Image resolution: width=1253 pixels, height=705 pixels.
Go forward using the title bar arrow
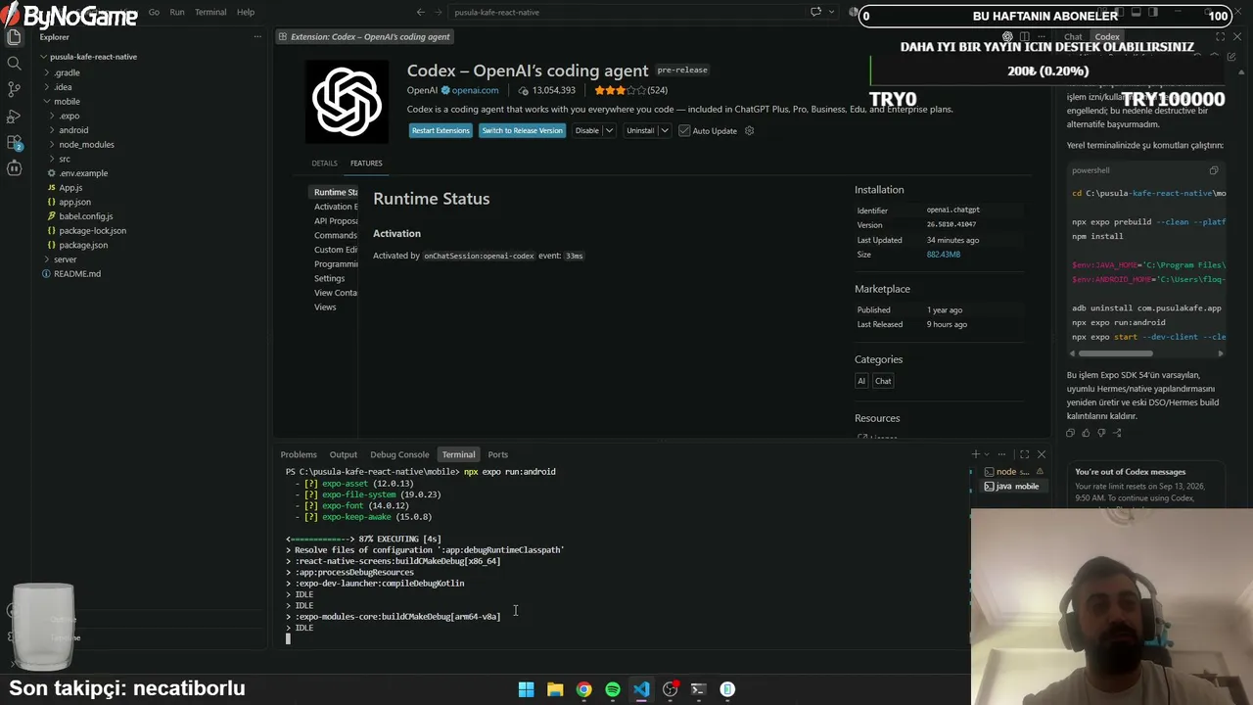point(440,12)
